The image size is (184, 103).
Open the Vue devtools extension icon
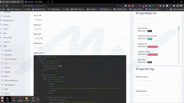(153, 6)
